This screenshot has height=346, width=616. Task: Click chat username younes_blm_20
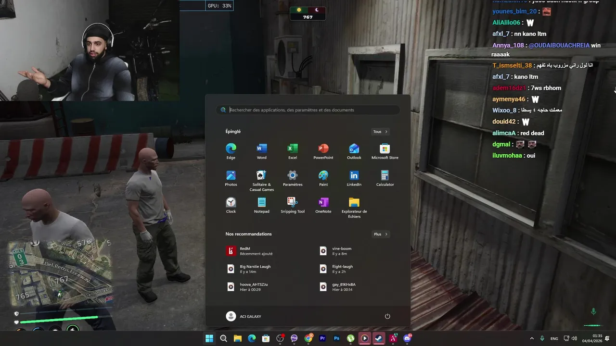pos(514,12)
